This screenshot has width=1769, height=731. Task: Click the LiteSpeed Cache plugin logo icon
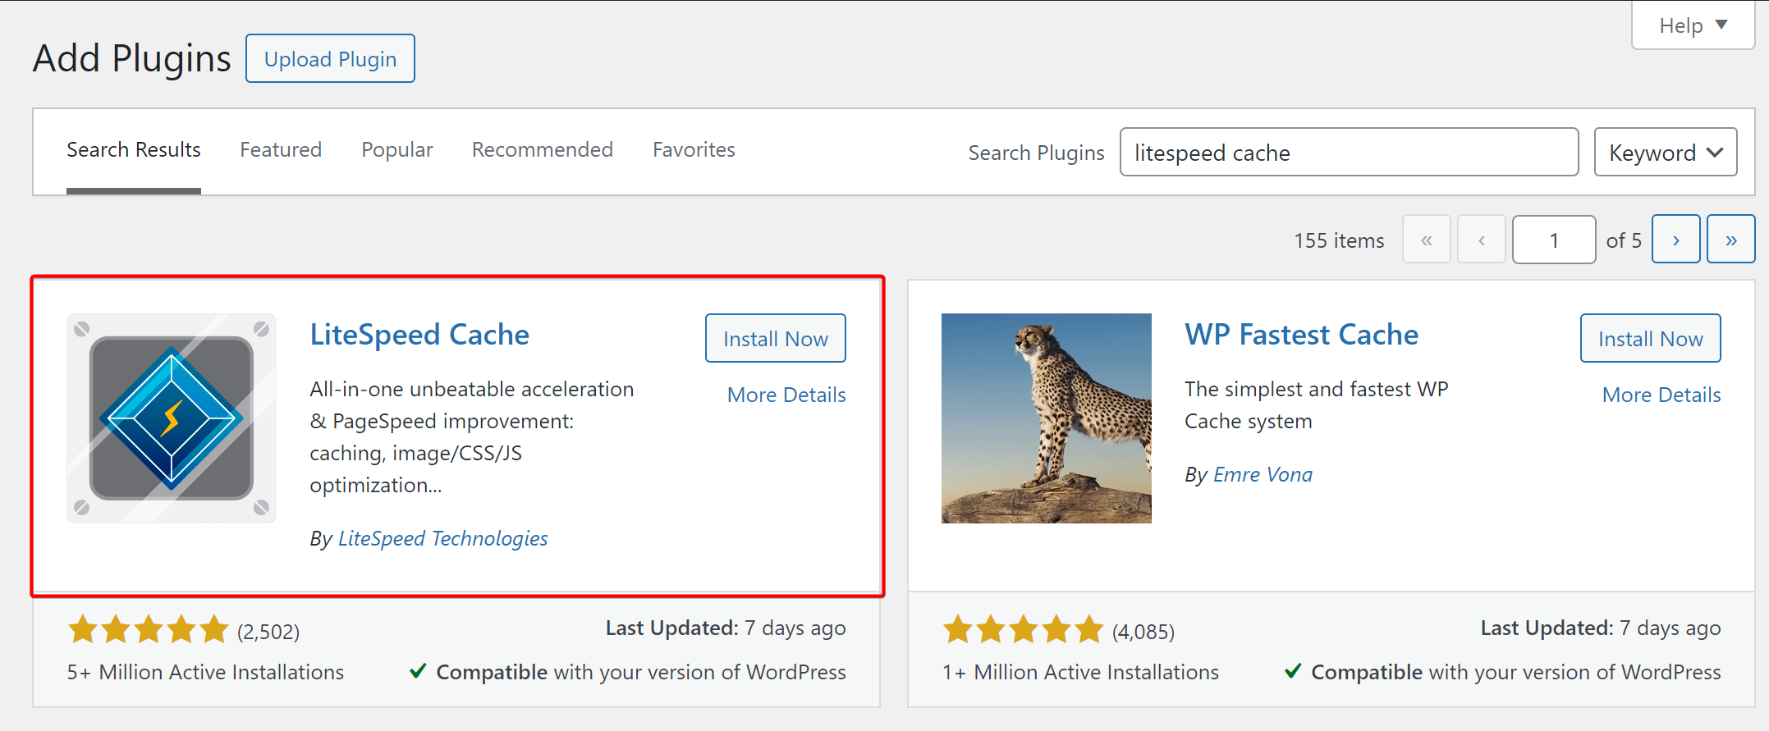[x=171, y=418]
